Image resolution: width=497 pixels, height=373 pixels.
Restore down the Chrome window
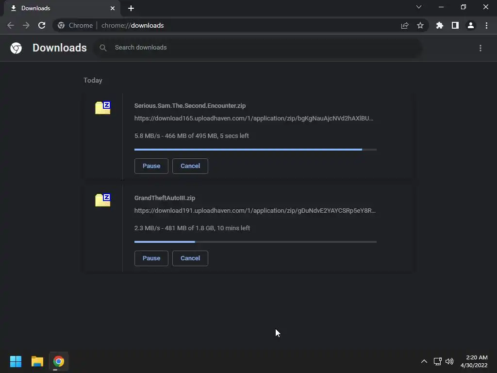(464, 7)
